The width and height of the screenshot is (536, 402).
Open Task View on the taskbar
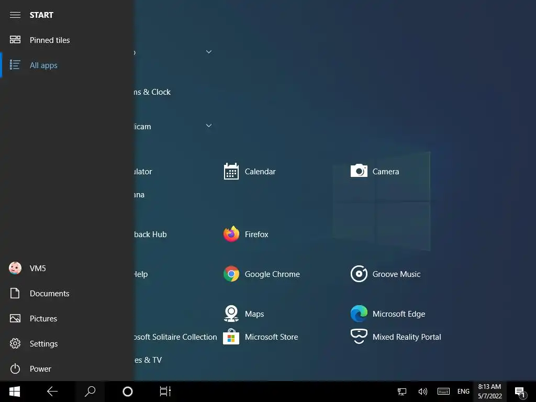tap(165, 392)
